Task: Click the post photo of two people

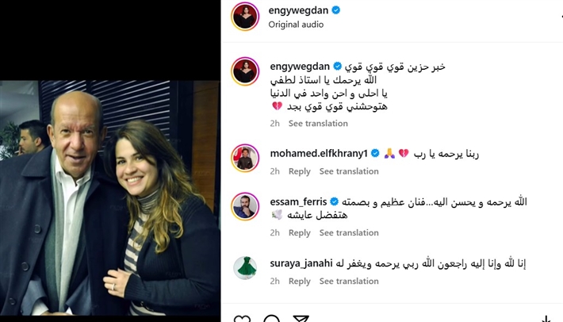Action: point(110,197)
